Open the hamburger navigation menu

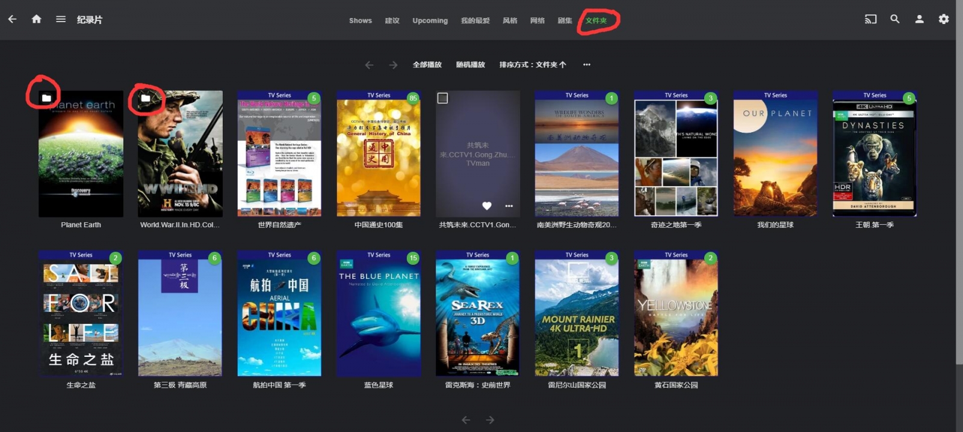point(61,19)
